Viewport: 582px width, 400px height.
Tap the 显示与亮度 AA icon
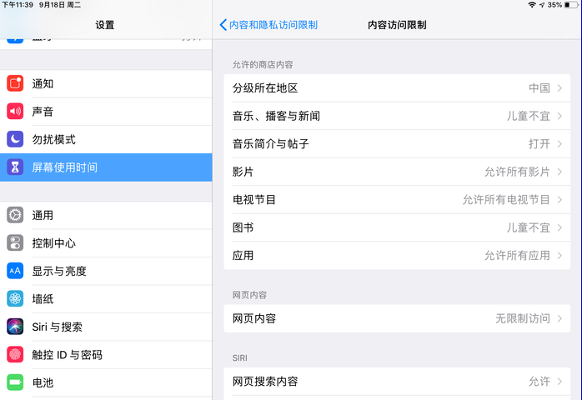(15, 271)
